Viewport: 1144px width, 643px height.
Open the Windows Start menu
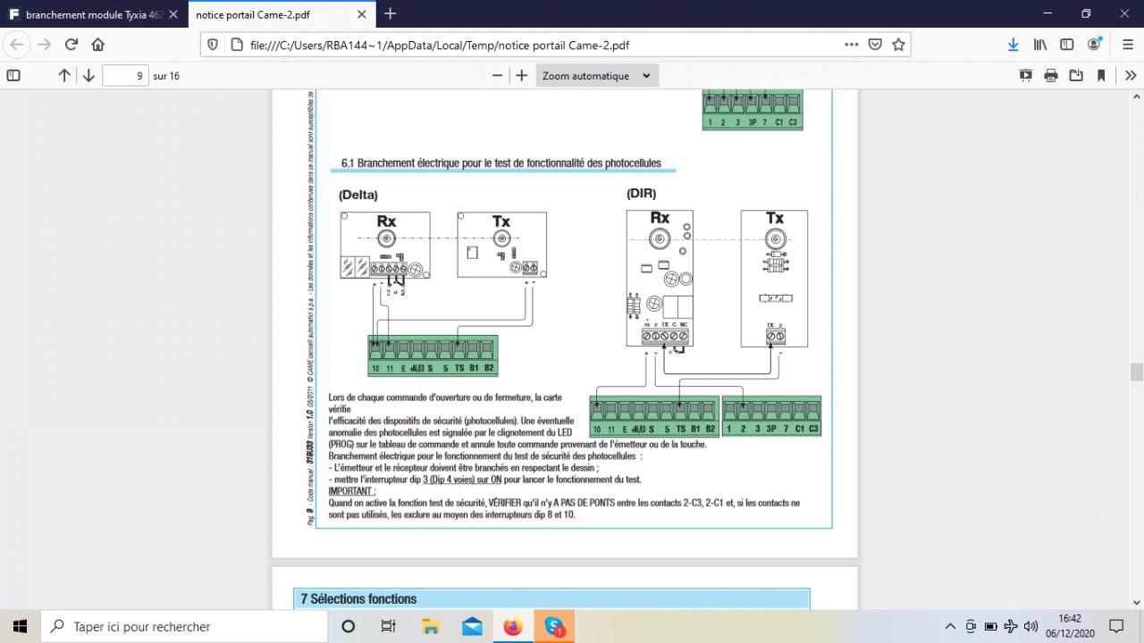(x=21, y=626)
